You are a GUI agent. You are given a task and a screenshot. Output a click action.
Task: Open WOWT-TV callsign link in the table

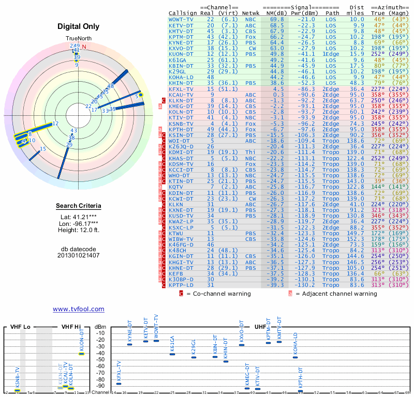point(181,20)
